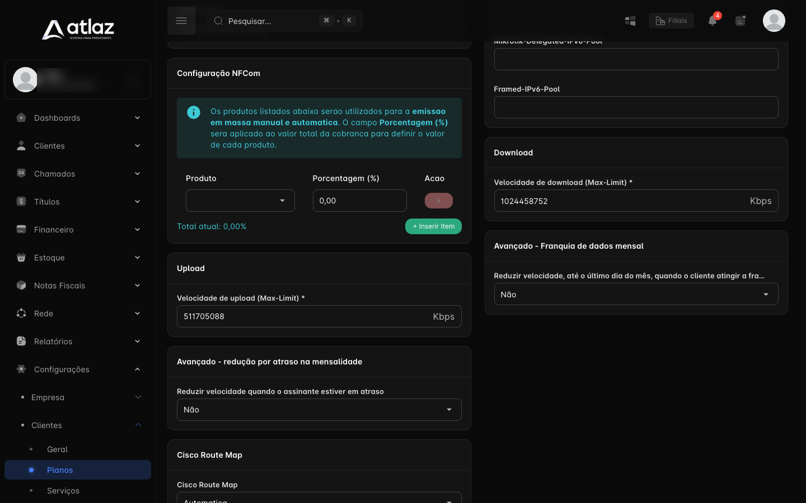Expand the Dashboards menu chevron
The image size is (806, 503).
pos(137,118)
